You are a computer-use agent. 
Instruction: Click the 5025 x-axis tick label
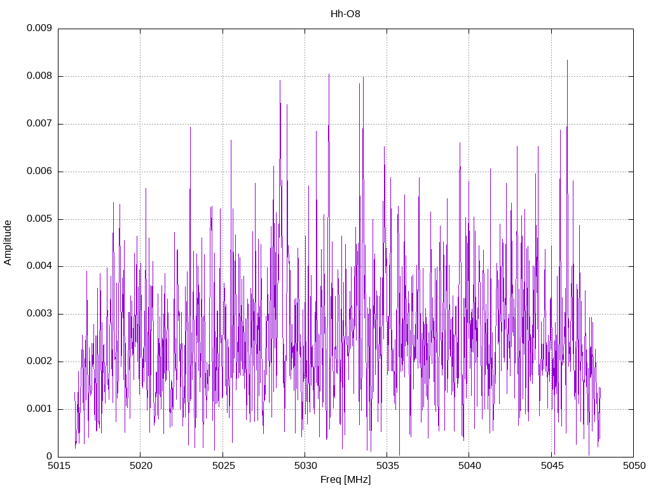click(223, 466)
